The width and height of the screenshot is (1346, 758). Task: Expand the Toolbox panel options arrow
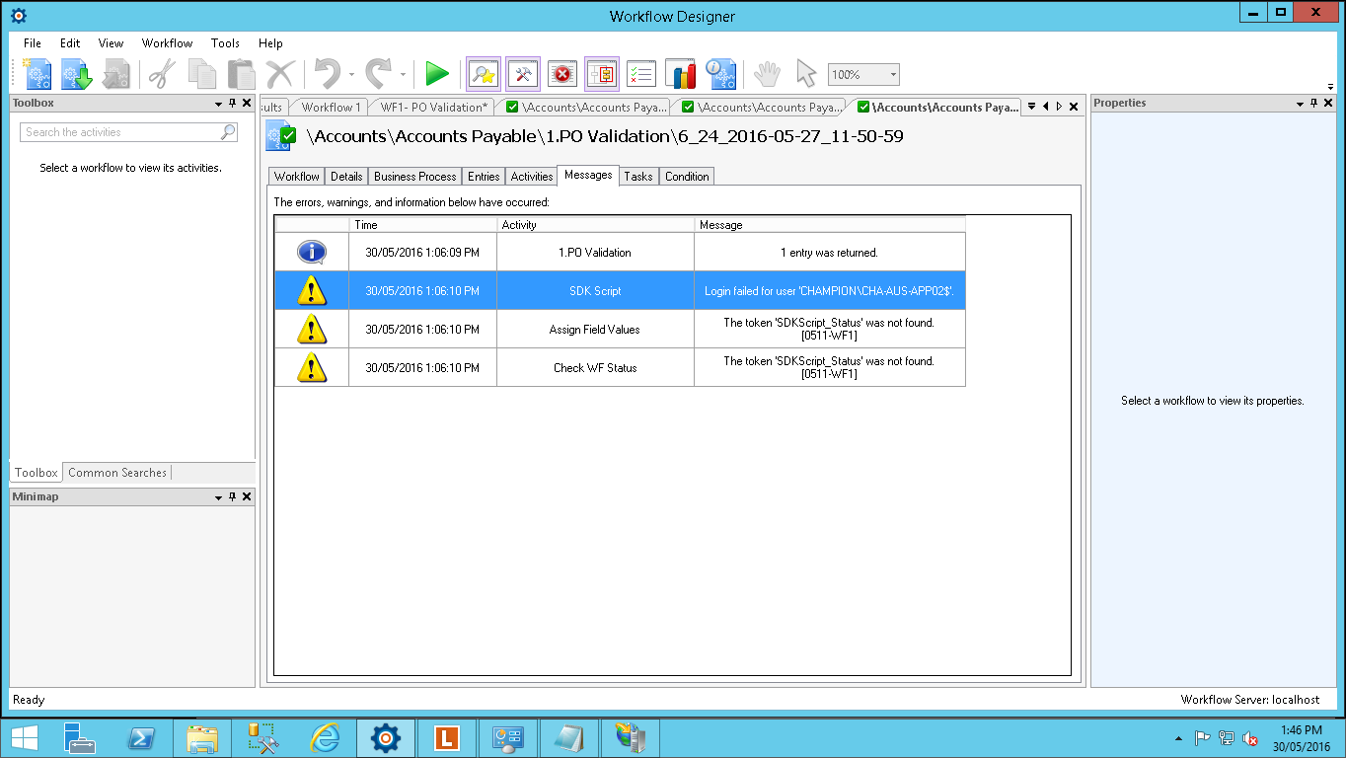(x=219, y=104)
